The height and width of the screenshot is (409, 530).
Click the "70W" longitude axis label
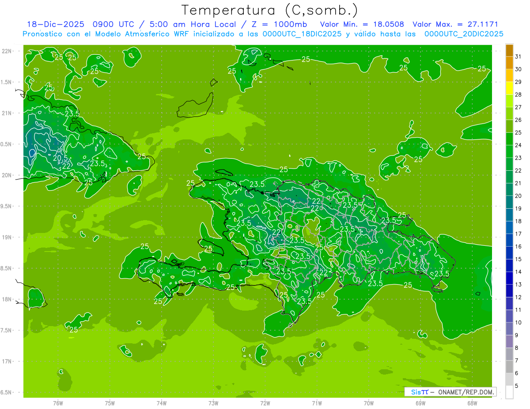tap(369, 403)
